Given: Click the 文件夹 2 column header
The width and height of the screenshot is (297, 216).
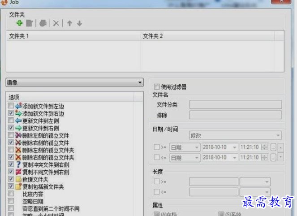Looking at the screenshot, I should tap(207, 36).
